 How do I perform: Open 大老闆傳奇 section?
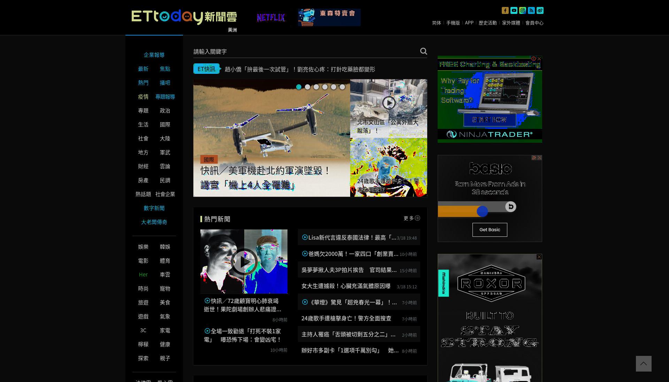[x=154, y=222]
